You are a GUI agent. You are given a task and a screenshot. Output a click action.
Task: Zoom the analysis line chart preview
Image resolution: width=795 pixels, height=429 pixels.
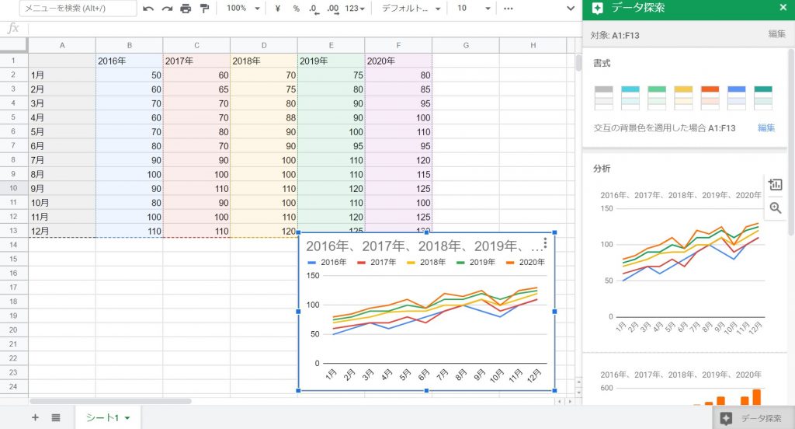pos(776,208)
